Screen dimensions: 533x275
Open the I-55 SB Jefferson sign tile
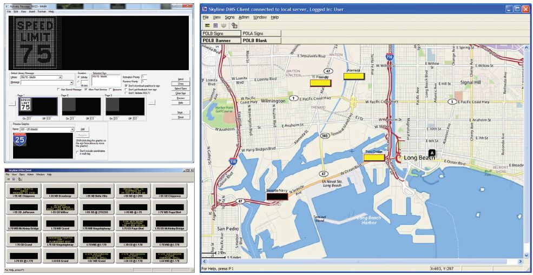24,207
